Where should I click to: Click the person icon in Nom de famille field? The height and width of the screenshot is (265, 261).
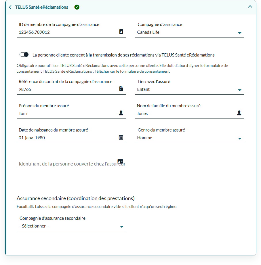point(239,113)
